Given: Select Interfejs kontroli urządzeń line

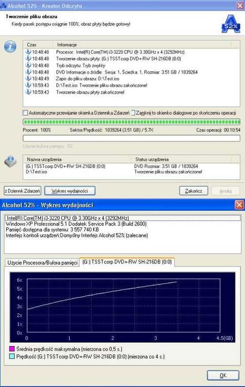Looking at the screenshot, I should (76, 235).
